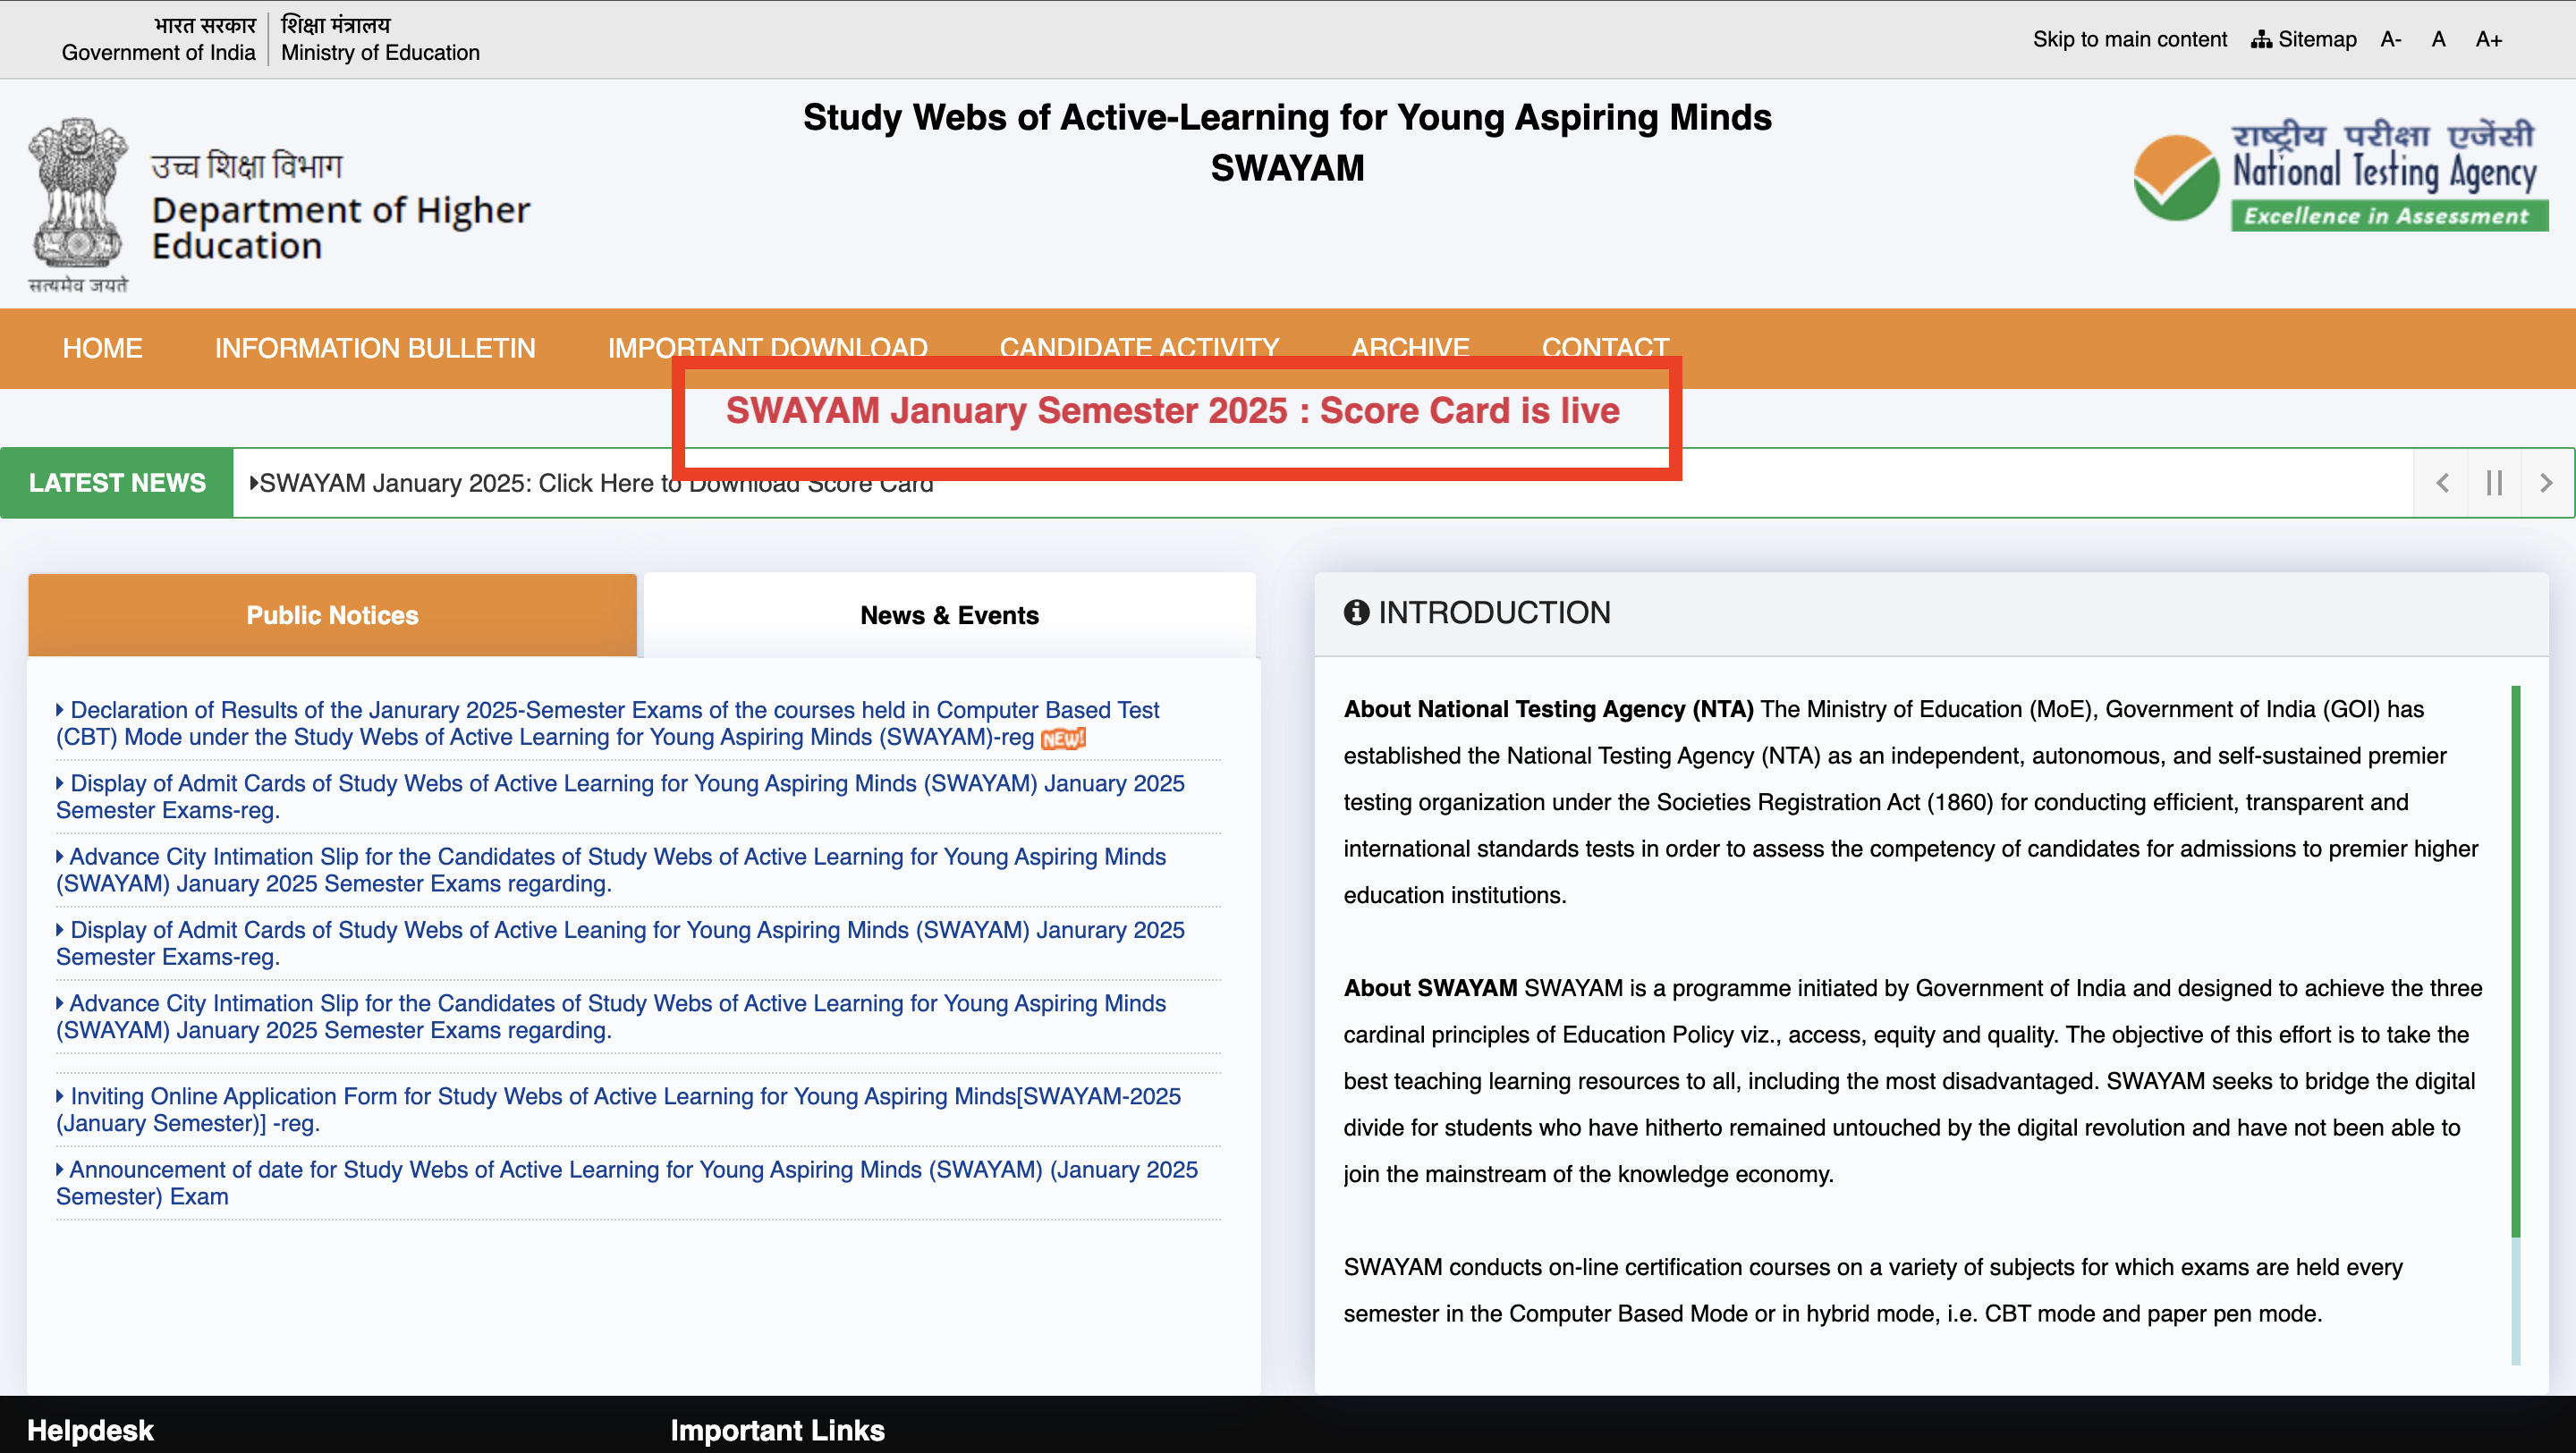This screenshot has width=2576, height=1453.
Task: Click Skip to main content link
Action: point(2129,39)
